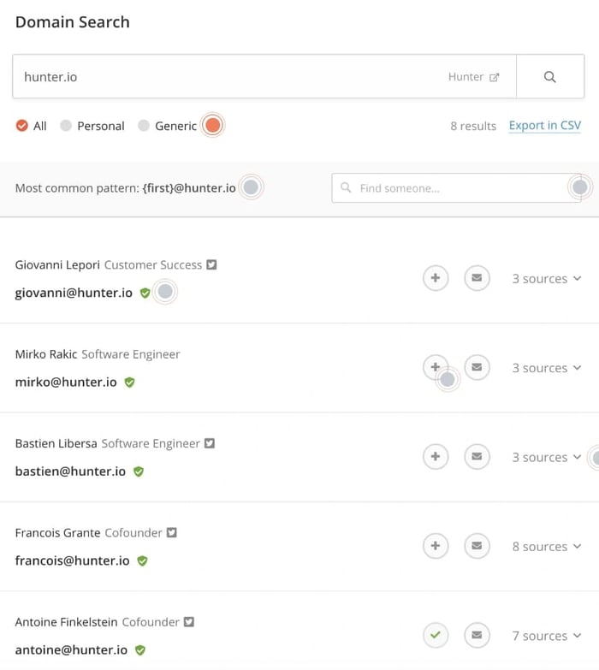The width and height of the screenshot is (599, 670).
Task: Open Hunter external link icon
Action: pos(495,77)
